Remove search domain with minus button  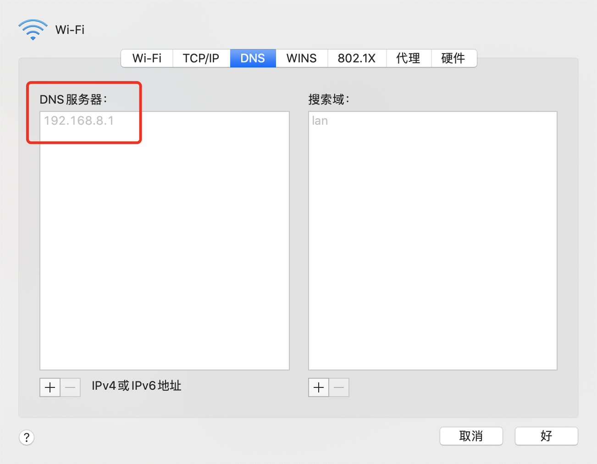coord(339,387)
